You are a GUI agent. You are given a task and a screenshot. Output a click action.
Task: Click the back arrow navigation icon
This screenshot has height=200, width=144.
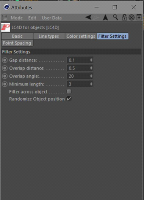click(x=89, y=17)
